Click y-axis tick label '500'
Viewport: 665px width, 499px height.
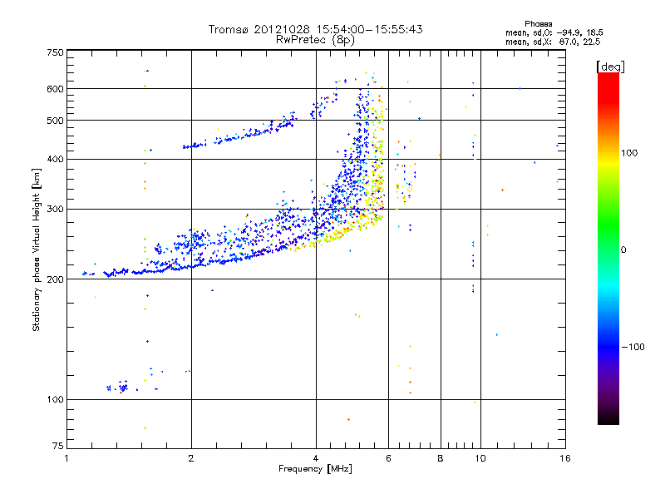[55, 121]
